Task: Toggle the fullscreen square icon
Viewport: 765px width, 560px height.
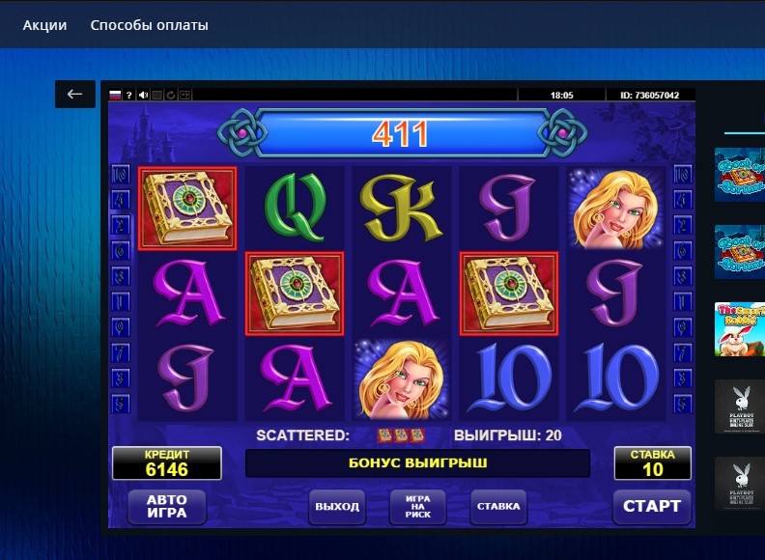Action: [x=157, y=95]
